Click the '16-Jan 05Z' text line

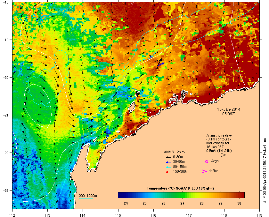pos(215,147)
